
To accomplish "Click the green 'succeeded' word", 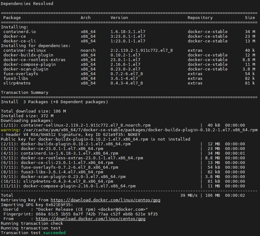I will tap(54, 233).
